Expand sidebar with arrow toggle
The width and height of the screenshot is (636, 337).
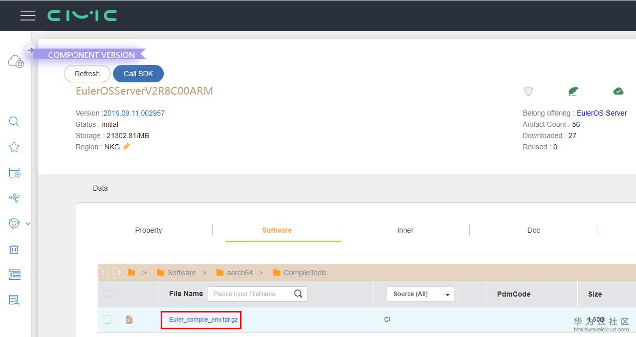click(x=30, y=50)
